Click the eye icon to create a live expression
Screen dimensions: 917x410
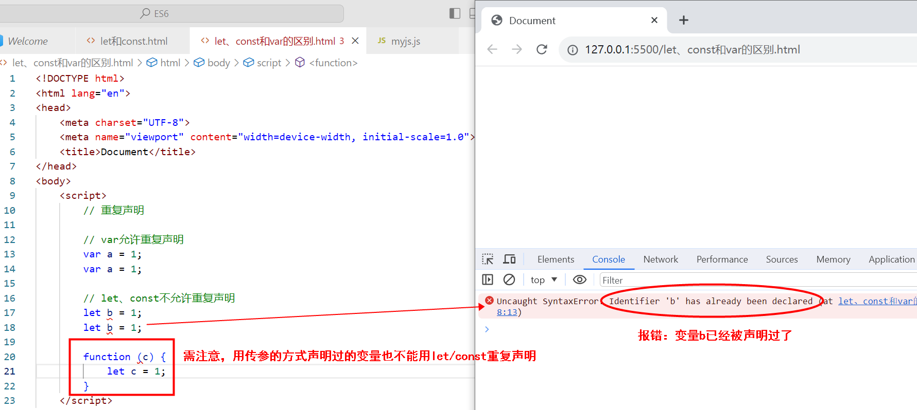580,279
